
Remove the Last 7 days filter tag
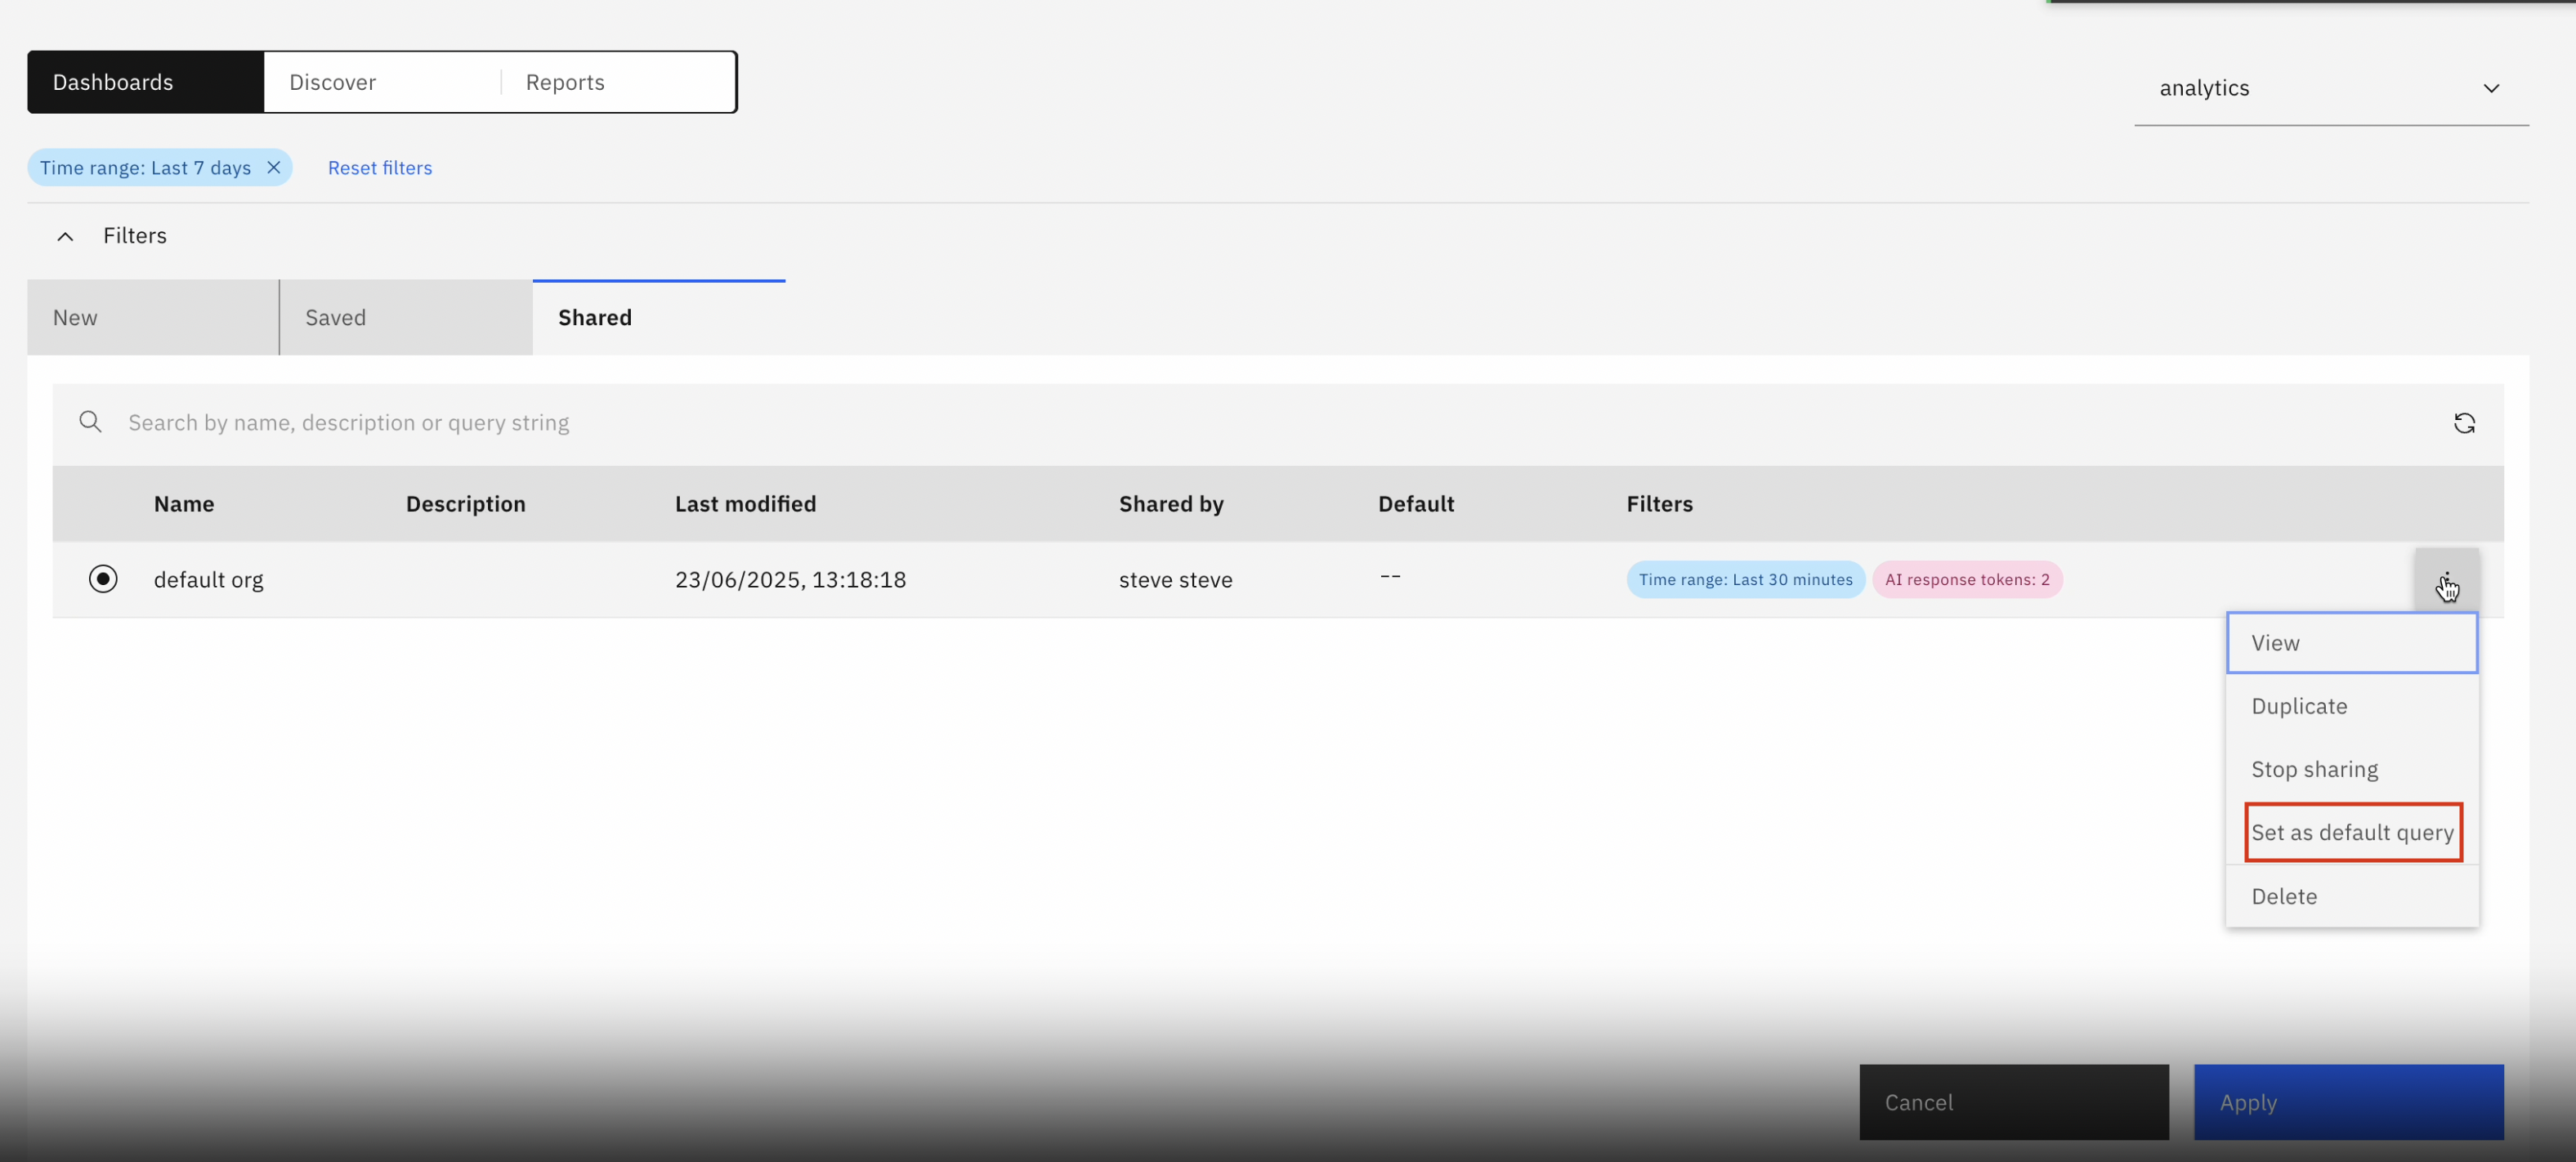[x=273, y=167]
